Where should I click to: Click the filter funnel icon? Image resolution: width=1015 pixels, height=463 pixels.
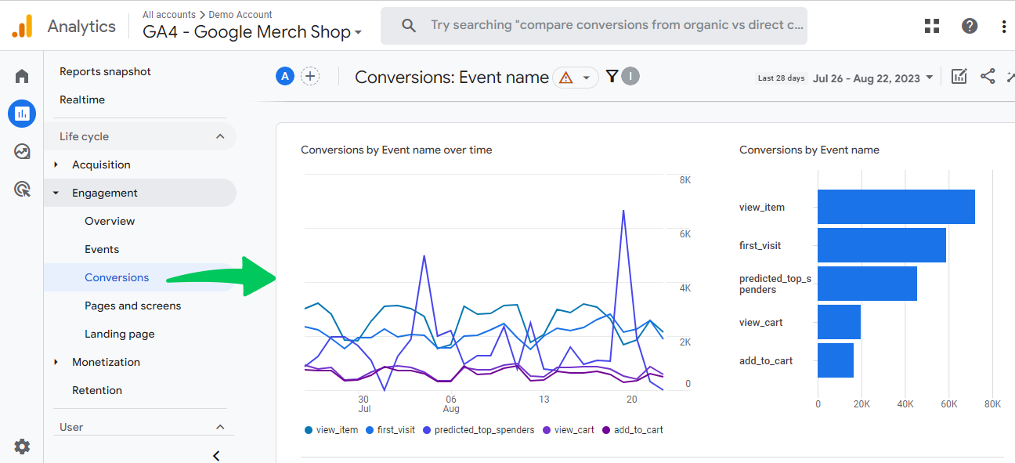612,76
